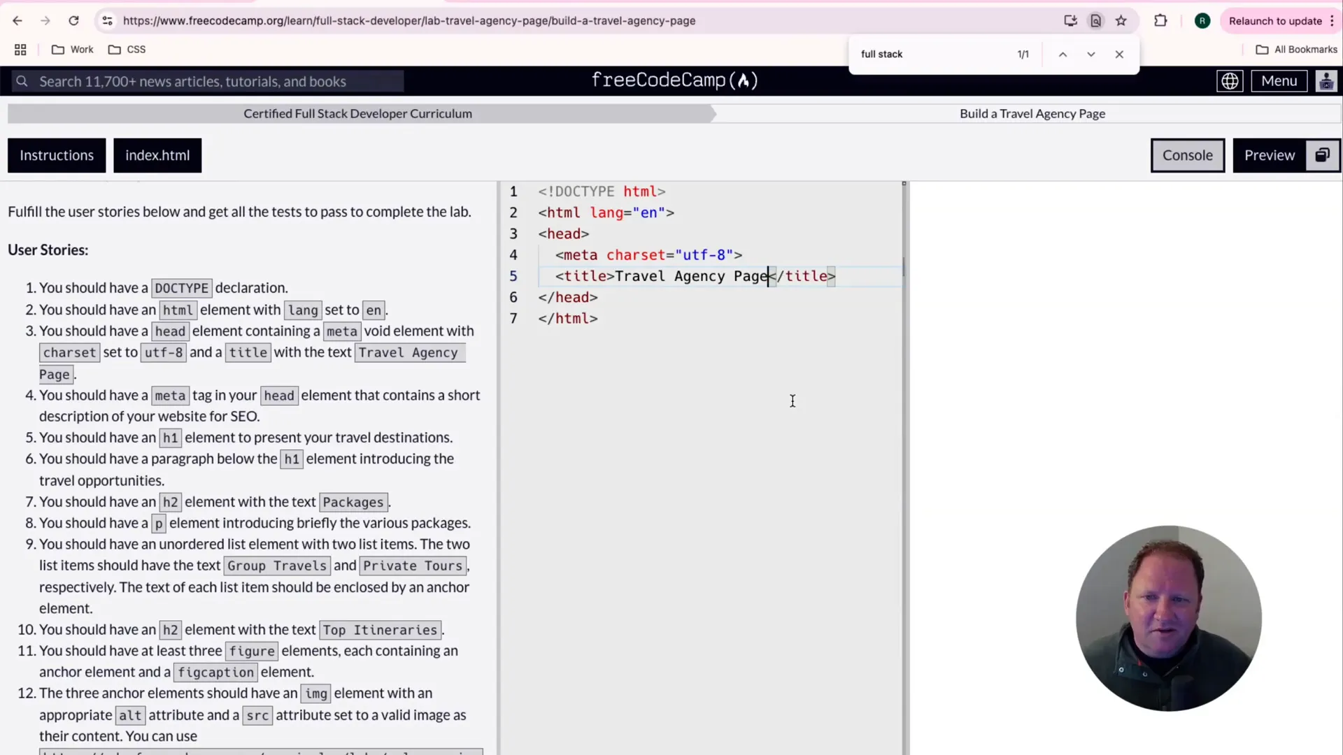Toggle the index.html editor tab
The height and width of the screenshot is (755, 1343).
click(x=157, y=155)
